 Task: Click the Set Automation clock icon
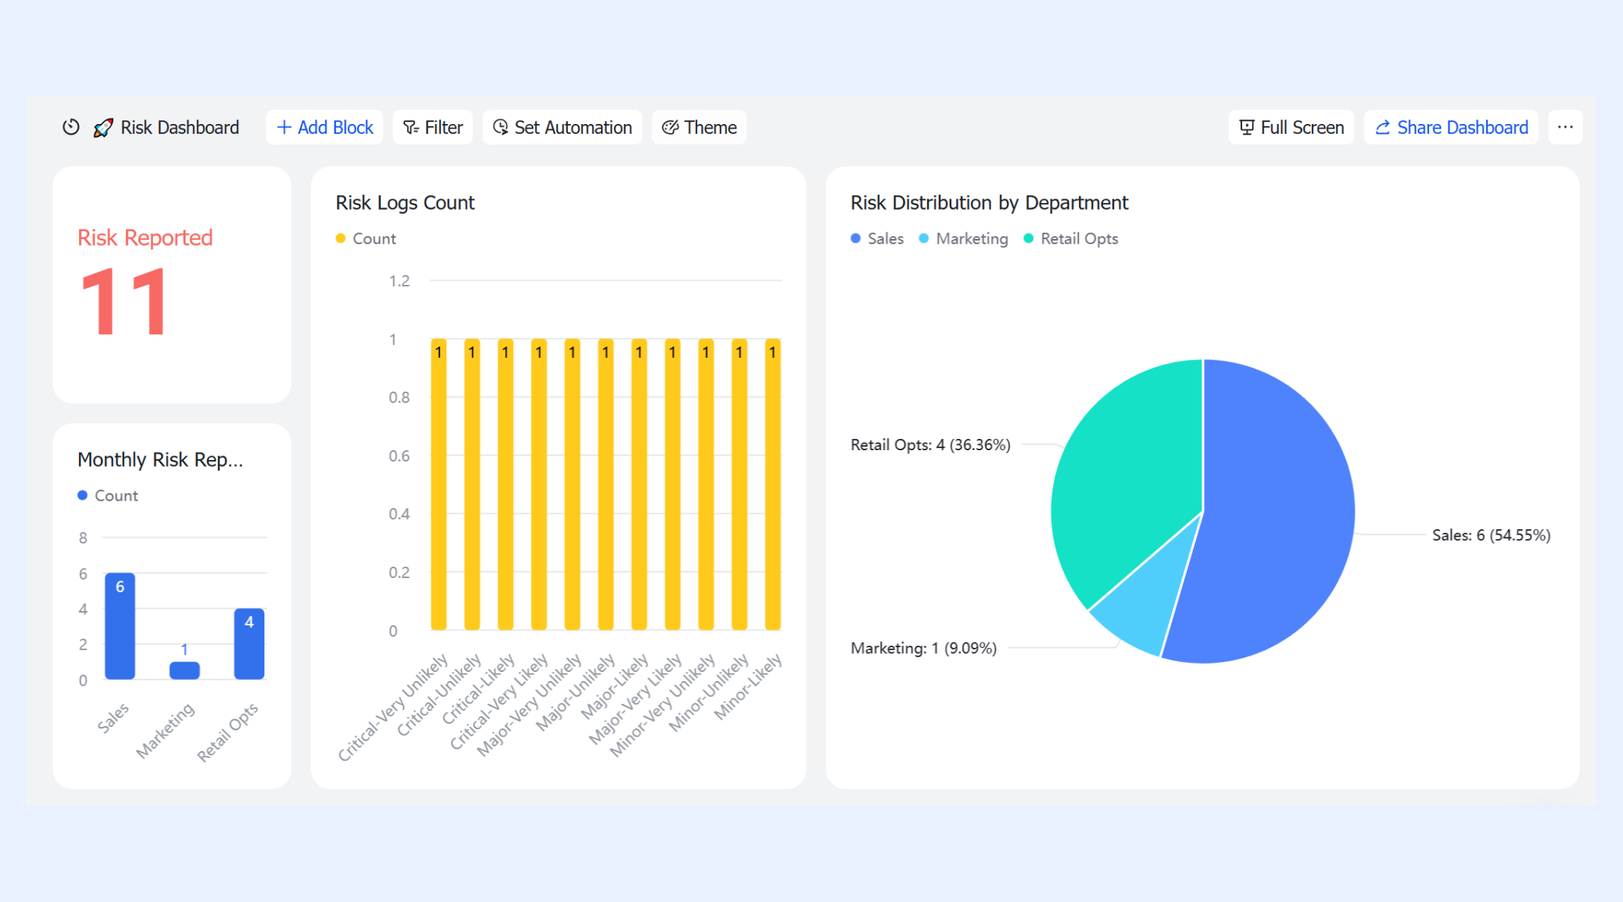point(500,127)
